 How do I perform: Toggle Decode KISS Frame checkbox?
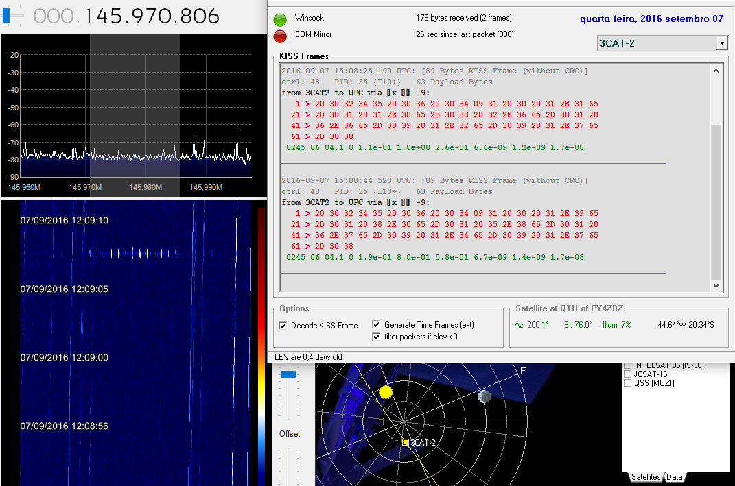point(283,326)
